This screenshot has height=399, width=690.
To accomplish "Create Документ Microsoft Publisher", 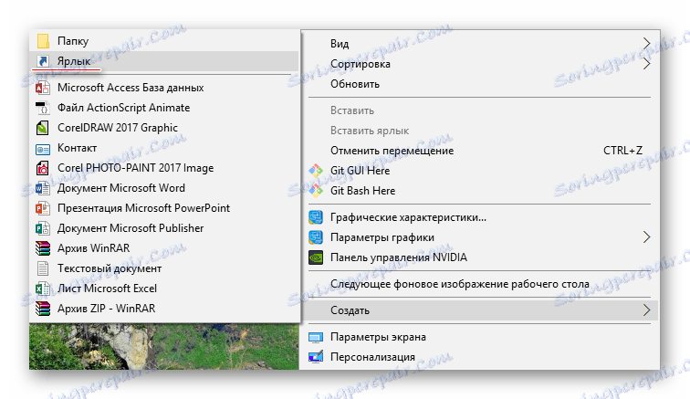I will coord(164,228).
